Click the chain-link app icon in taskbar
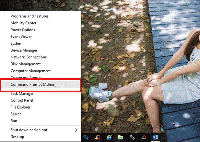 click(132, 137)
